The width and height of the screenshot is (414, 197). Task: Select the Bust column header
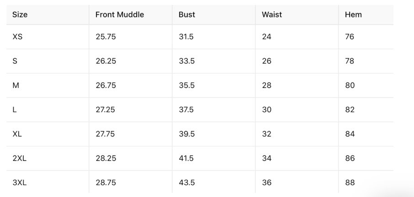coord(187,15)
